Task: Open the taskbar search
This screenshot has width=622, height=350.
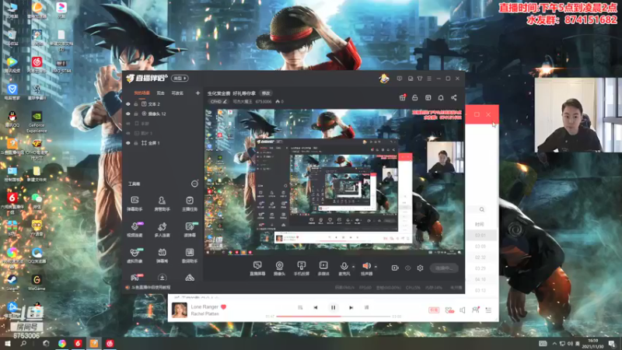Action: (23, 343)
